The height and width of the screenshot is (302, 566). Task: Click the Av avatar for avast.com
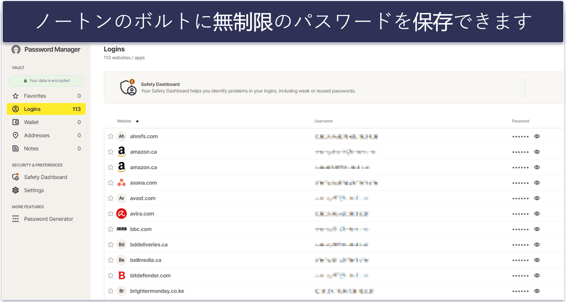[x=122, y=198]
